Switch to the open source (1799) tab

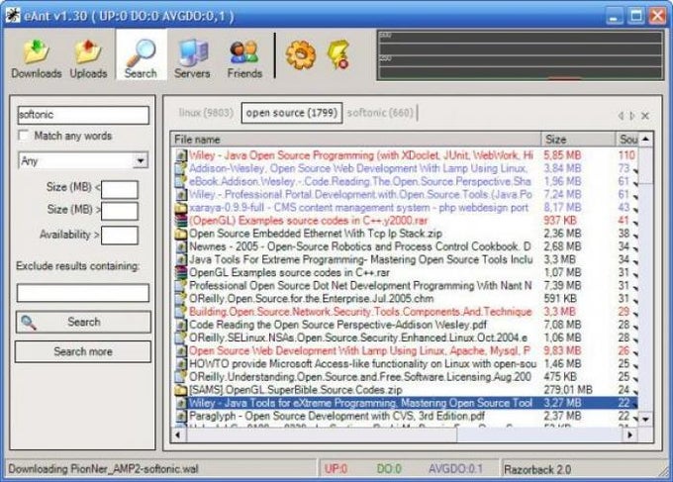(x=292, y=113)
